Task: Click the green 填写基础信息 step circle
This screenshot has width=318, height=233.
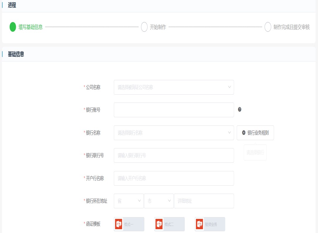Action: 13,27
